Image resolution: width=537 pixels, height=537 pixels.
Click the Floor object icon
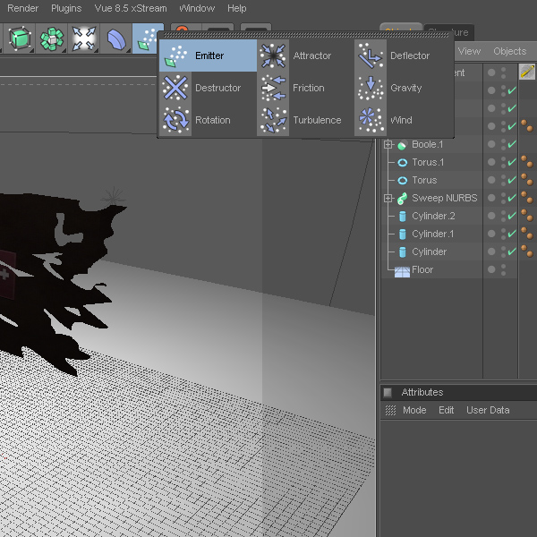[402, 271]
